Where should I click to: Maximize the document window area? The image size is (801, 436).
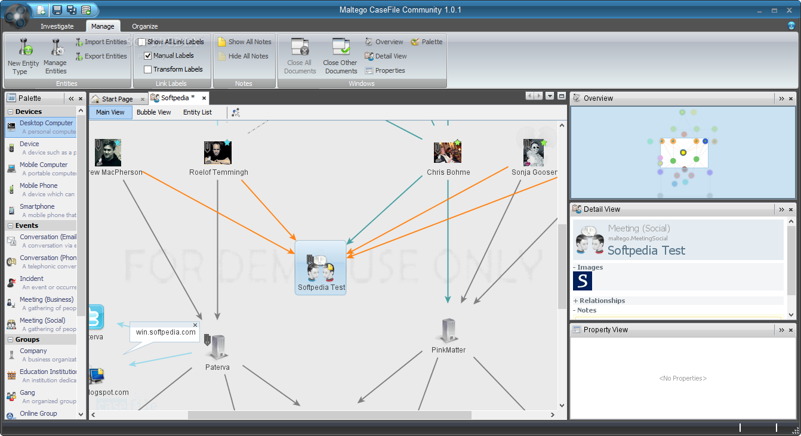pos(561,96)
